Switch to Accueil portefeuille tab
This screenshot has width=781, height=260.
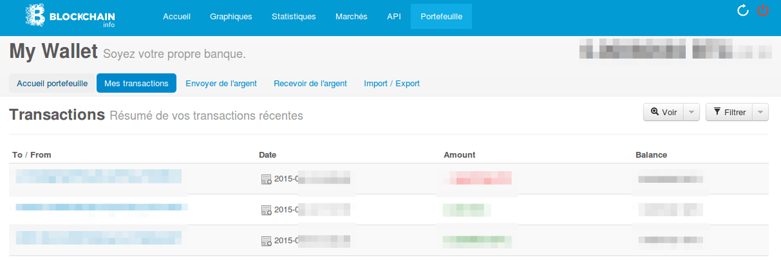tap(52, 83)
